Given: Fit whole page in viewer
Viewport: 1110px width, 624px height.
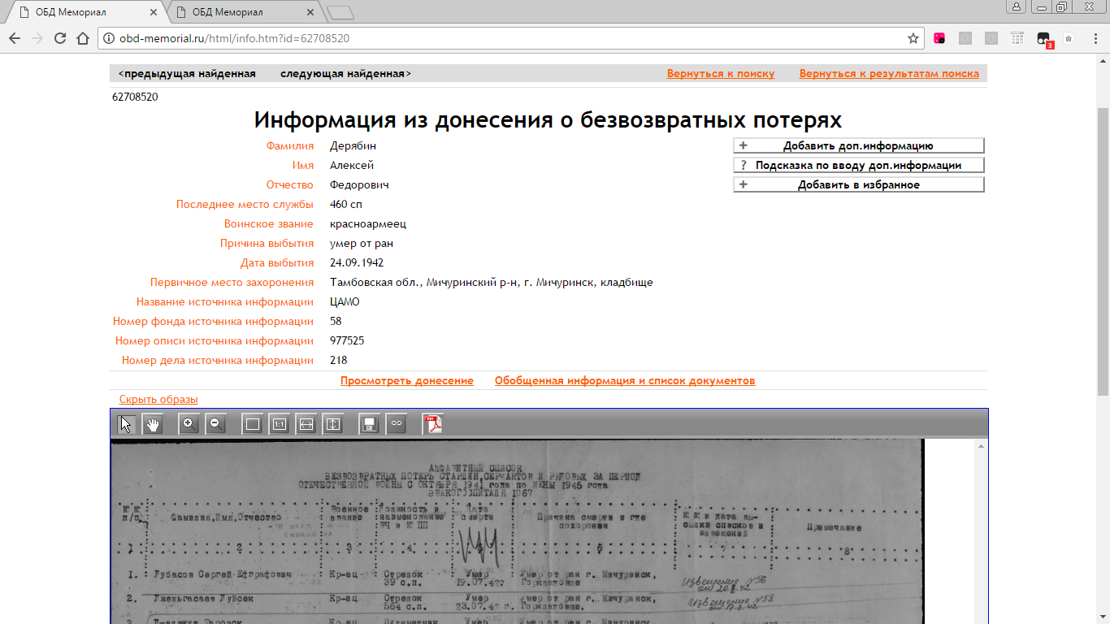Looking at the screenshot, I should 252,424.
